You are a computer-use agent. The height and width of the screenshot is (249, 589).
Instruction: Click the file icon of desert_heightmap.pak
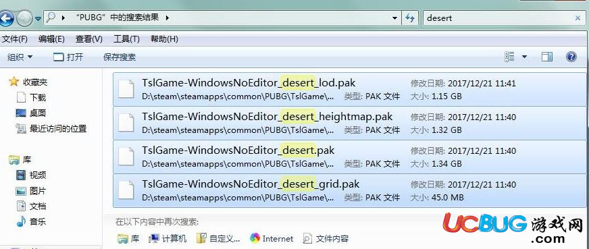pyautogui.click(x=126, y=123)
